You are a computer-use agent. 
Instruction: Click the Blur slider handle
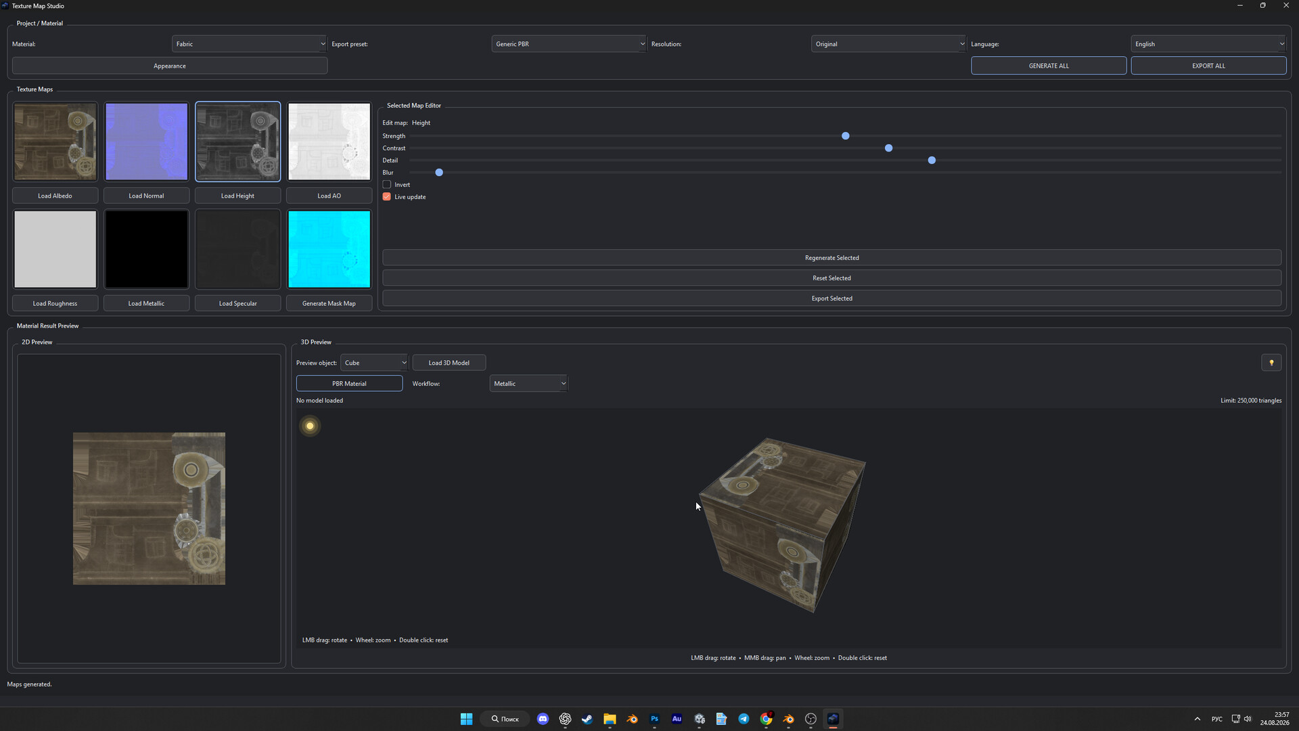coord(439,173)
